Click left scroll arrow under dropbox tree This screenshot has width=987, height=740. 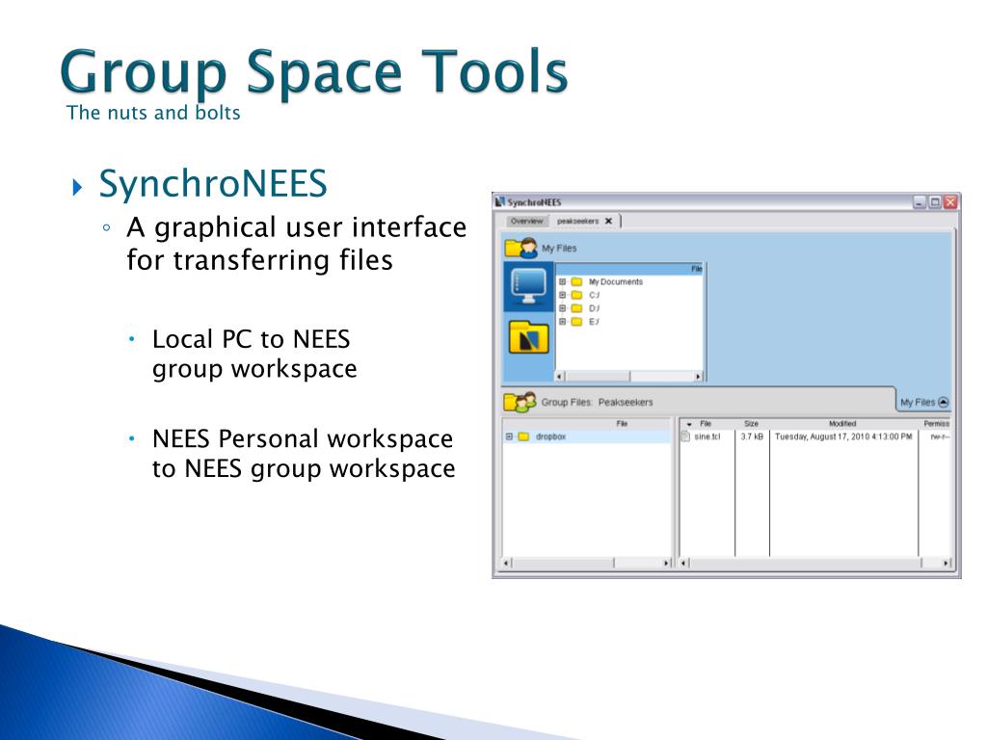pyautogui.click(x=507, y=563)
